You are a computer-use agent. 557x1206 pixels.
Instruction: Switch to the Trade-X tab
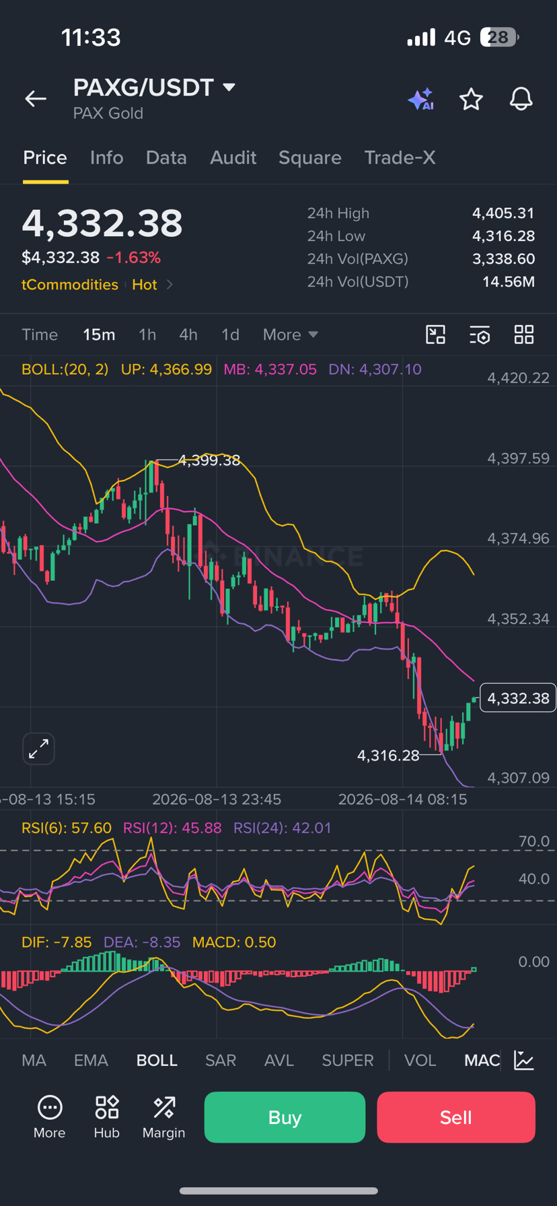(400, 157)
